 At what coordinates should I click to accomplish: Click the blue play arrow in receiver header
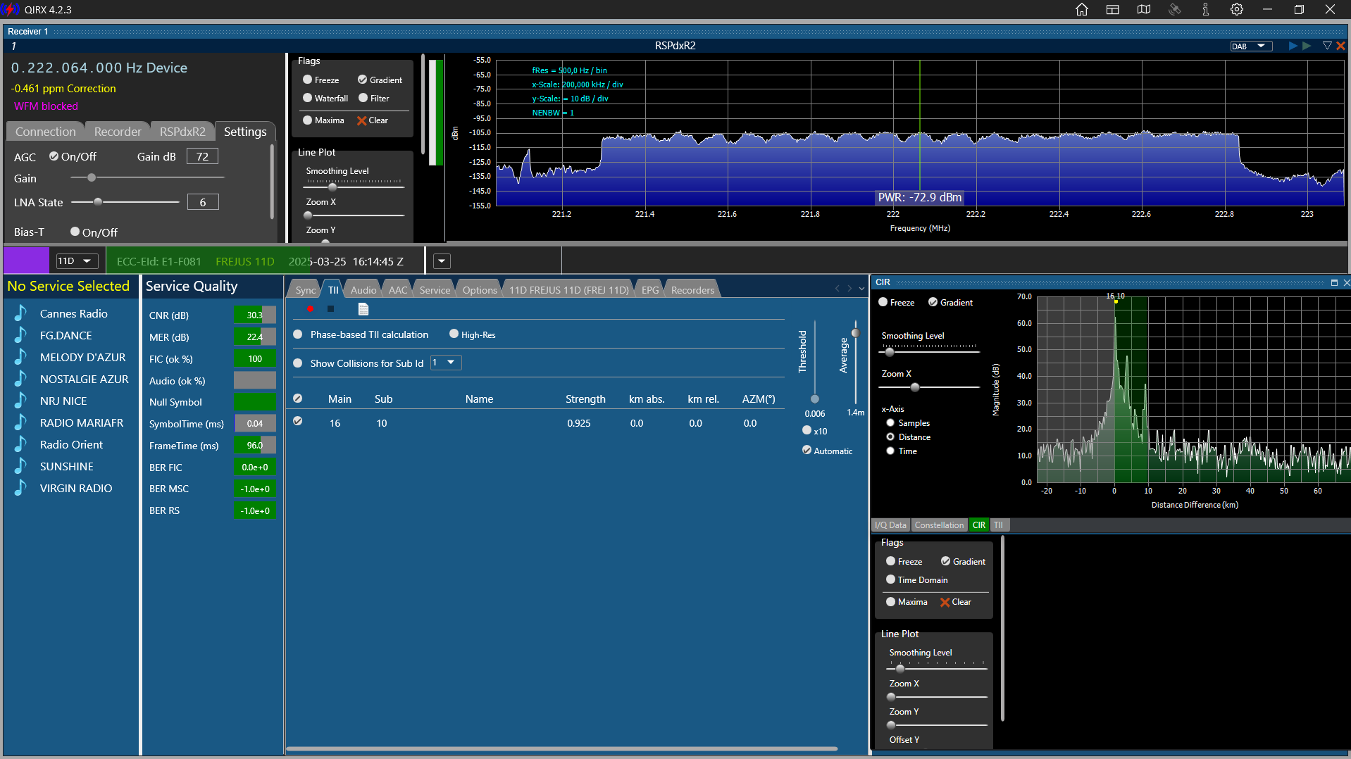[1293, 46]
